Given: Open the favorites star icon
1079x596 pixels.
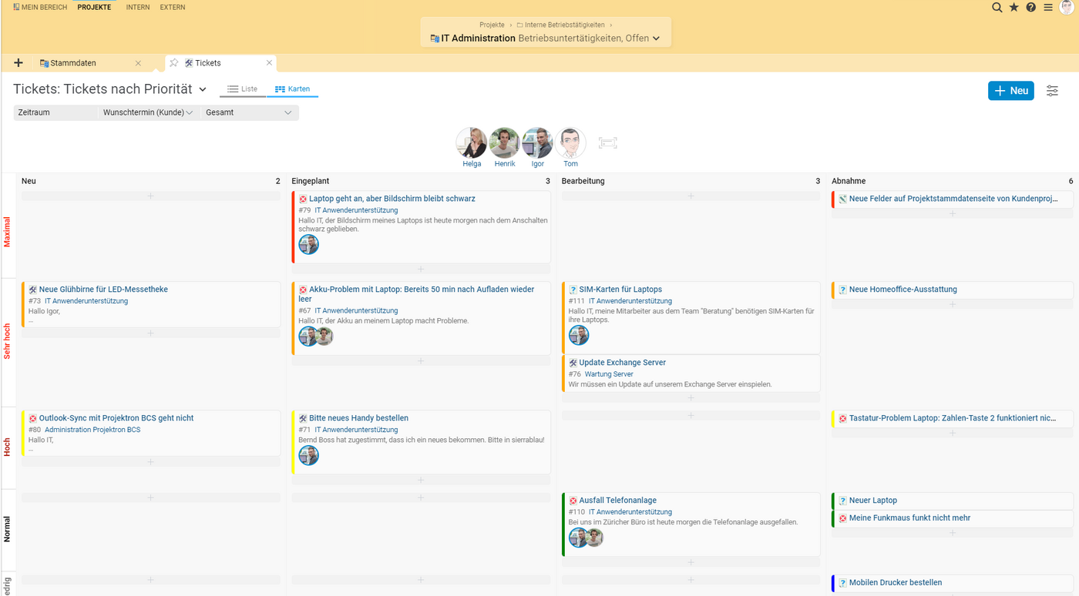Looking at the screenshot, I should (x=1013, y=7).
